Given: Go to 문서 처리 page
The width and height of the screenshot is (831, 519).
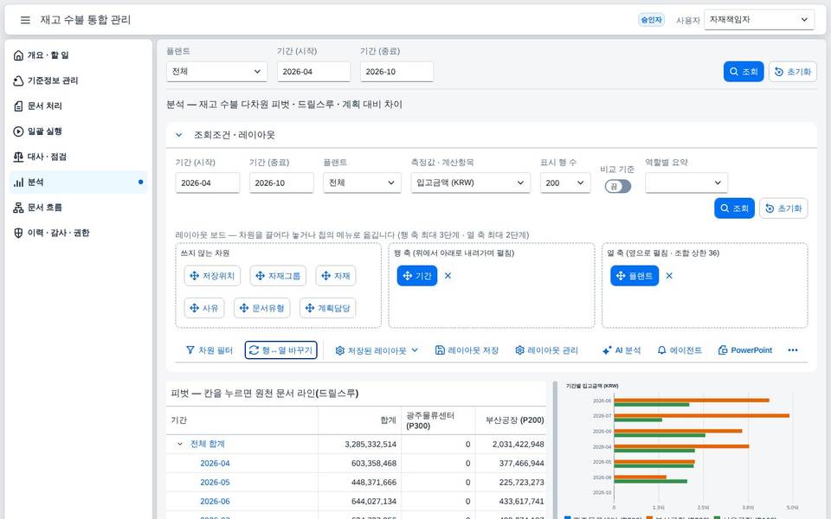Looking at the screenshot, I should coord(79,106).
